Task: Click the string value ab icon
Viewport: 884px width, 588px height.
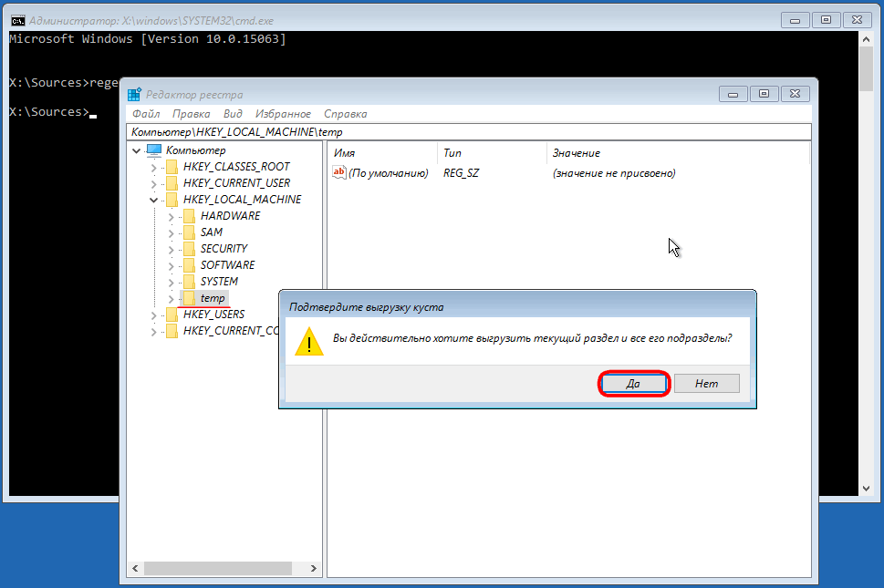Action: (x=338, y=172)
